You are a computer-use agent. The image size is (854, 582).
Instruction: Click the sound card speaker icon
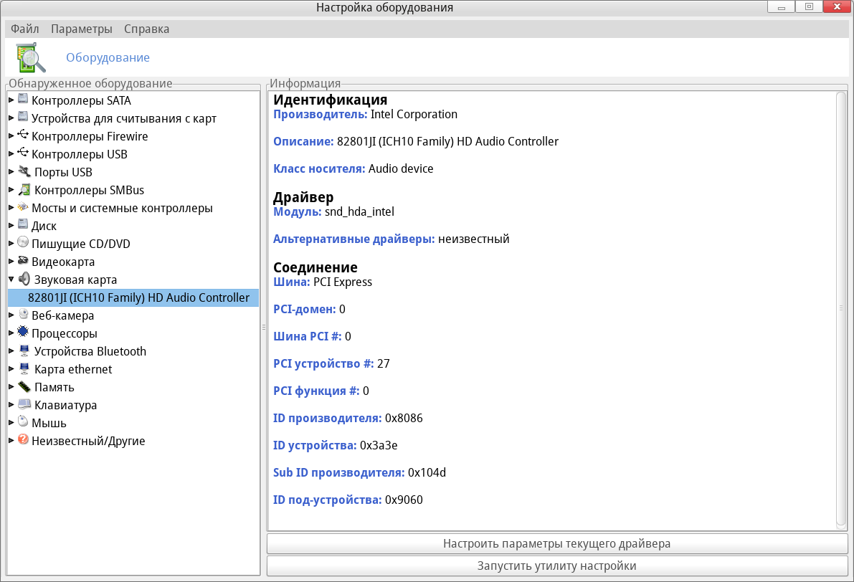coord(24,279)
